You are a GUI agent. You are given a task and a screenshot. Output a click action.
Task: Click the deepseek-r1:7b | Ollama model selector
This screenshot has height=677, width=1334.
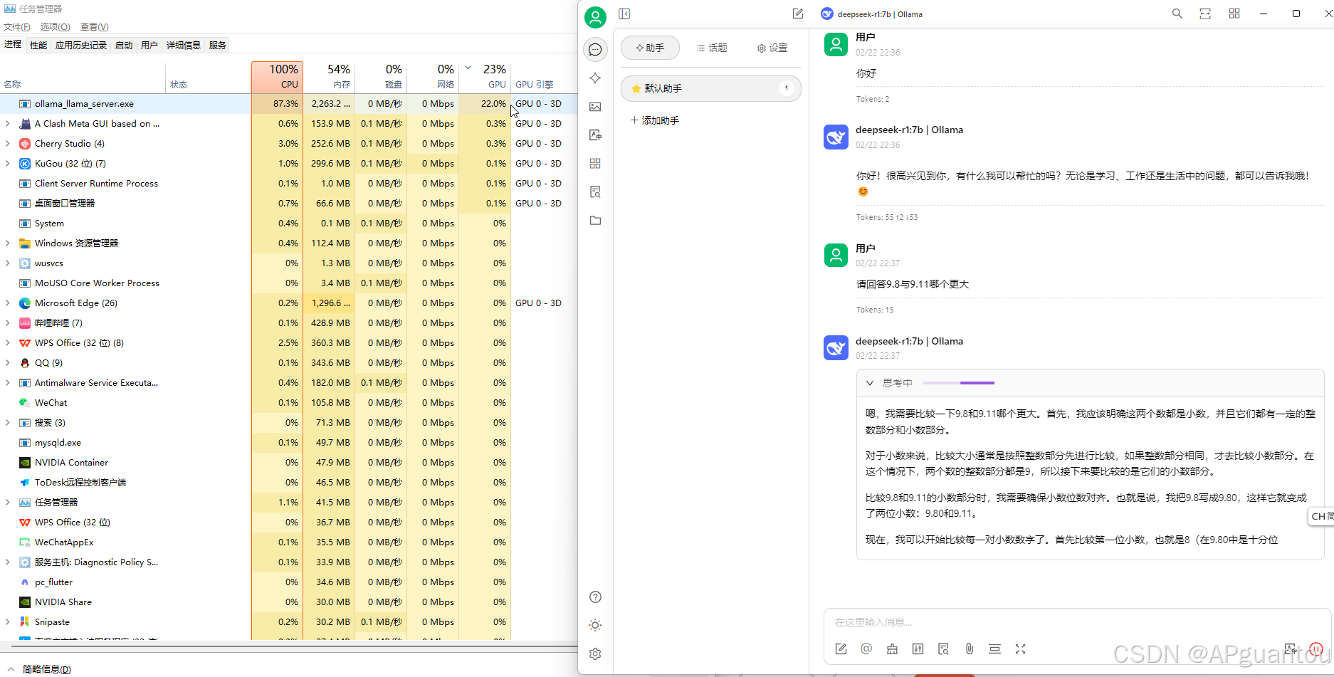[871, 14]
